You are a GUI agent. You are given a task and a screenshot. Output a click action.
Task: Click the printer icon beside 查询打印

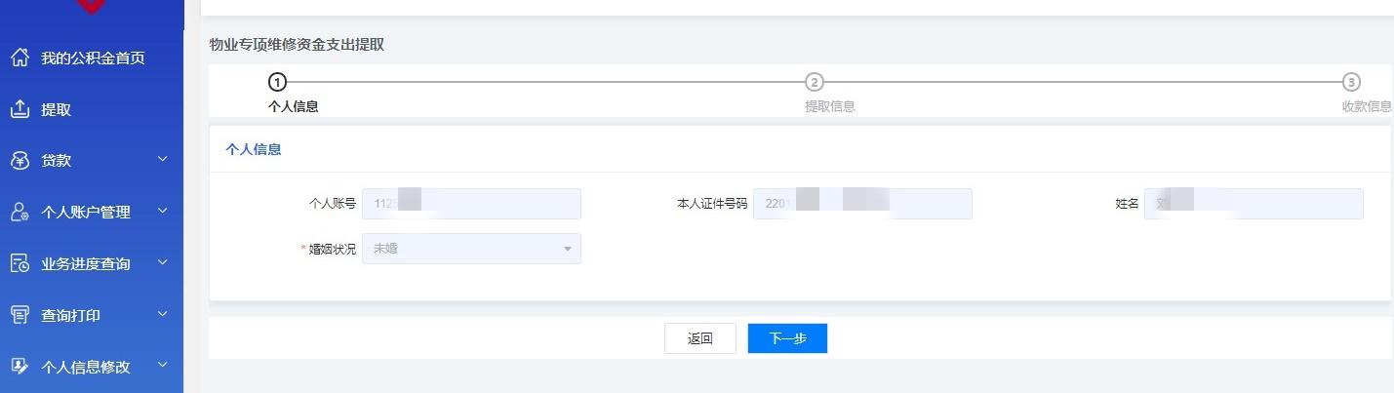pyautogui.click(x=20, y=315)
